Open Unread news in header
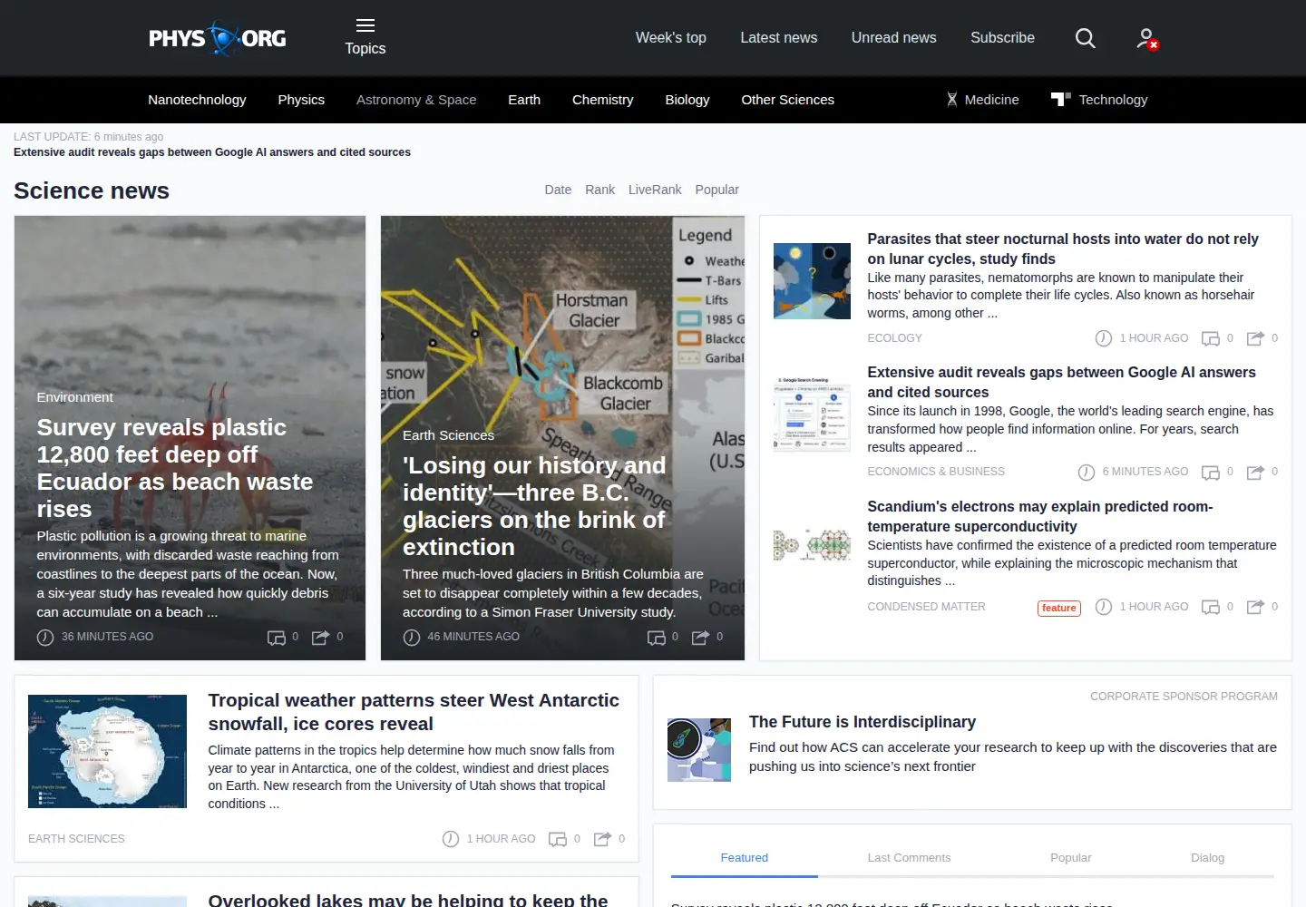 tap(894, 38)
